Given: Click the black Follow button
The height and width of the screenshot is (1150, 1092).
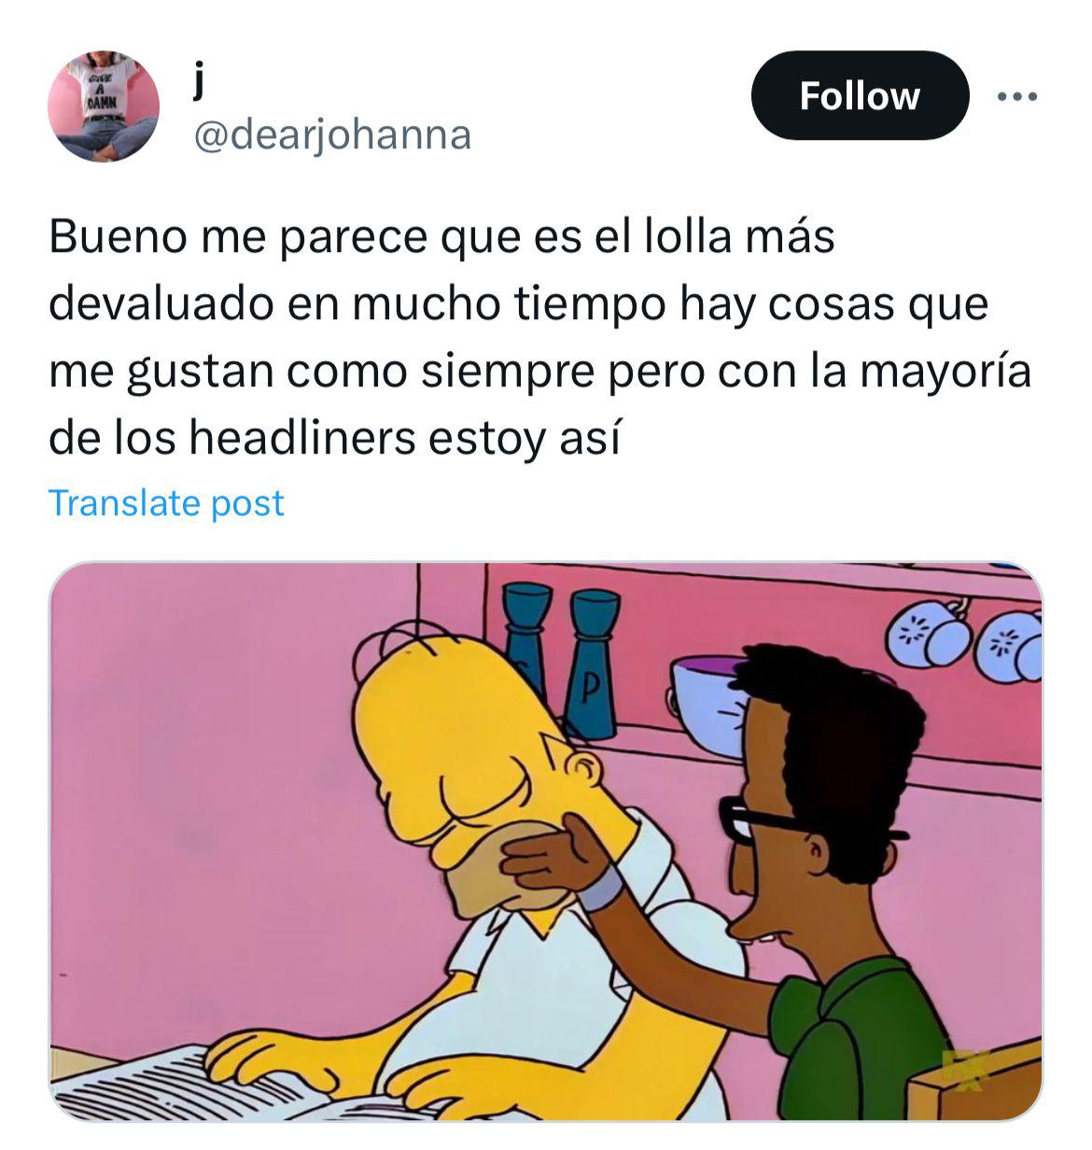Looking at the screenshot, I should click(x=860, y=95).
